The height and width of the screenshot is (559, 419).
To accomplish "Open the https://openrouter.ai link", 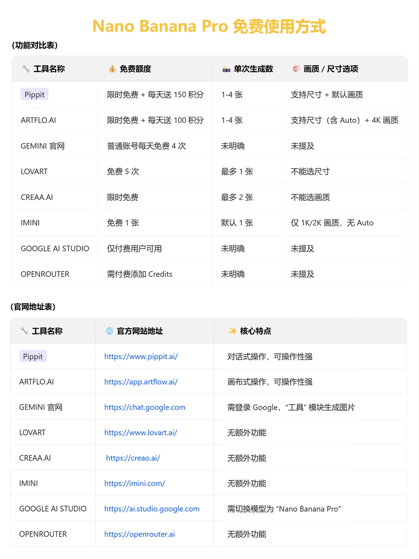I will 139,534.
